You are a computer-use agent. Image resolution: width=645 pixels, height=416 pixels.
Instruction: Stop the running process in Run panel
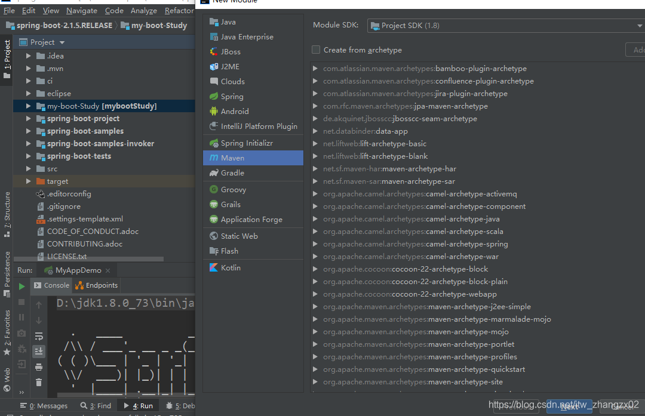tap(22, 302)
